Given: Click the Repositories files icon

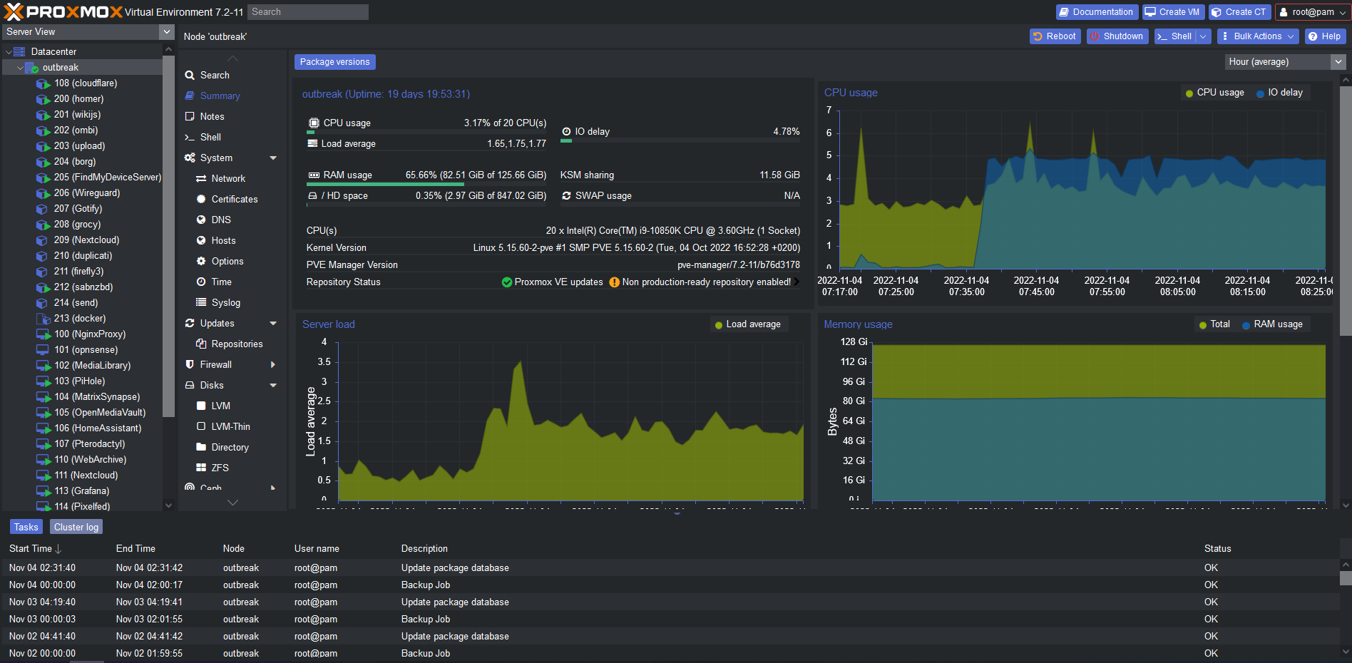Looking at the screenshot, I should coord(201,344).
